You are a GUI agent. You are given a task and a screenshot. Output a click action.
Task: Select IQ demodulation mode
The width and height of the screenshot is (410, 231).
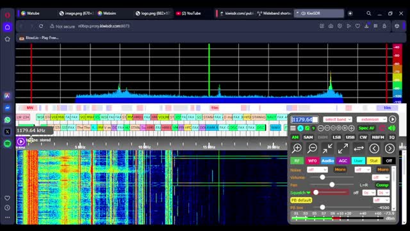pyautogui.click(x=391, y=137)
